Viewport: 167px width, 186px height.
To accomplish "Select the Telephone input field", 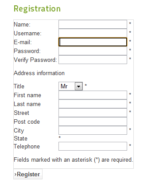I will [93, 146].
